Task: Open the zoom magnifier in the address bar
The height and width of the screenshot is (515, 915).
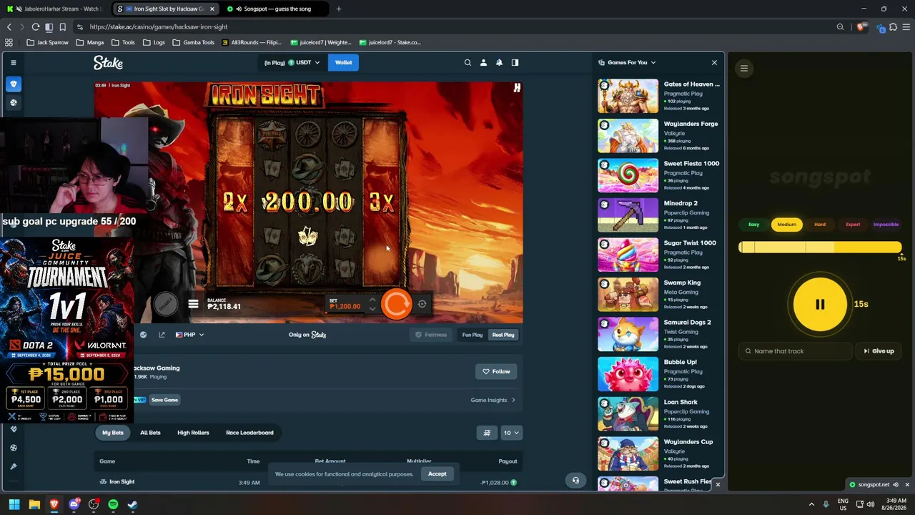Action: [x=840, y=27]
